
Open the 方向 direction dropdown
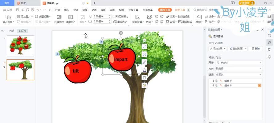239,69
